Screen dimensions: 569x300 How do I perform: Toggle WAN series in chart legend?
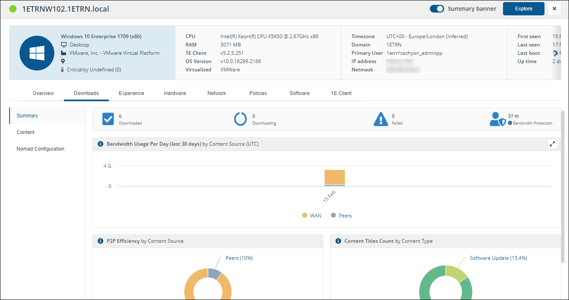311,216
